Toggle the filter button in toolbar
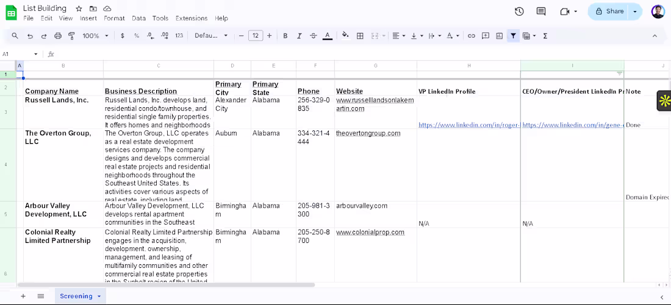671x305 pixels. coord(513,36)
